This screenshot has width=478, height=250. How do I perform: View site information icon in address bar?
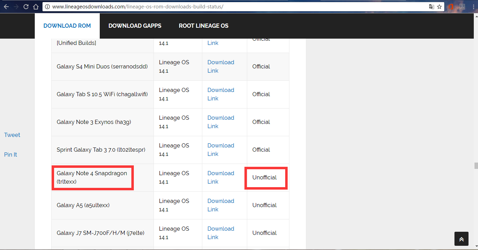47,7
